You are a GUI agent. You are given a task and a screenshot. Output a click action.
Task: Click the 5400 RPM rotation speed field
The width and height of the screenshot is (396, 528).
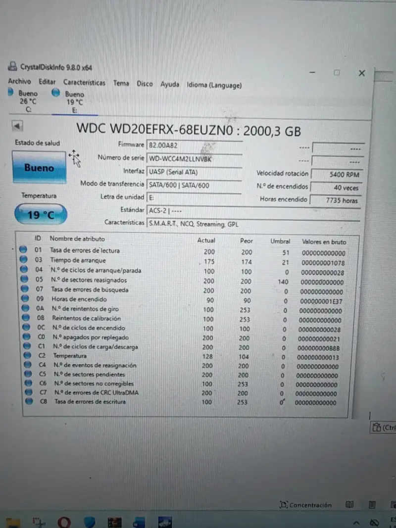(337, 174)
